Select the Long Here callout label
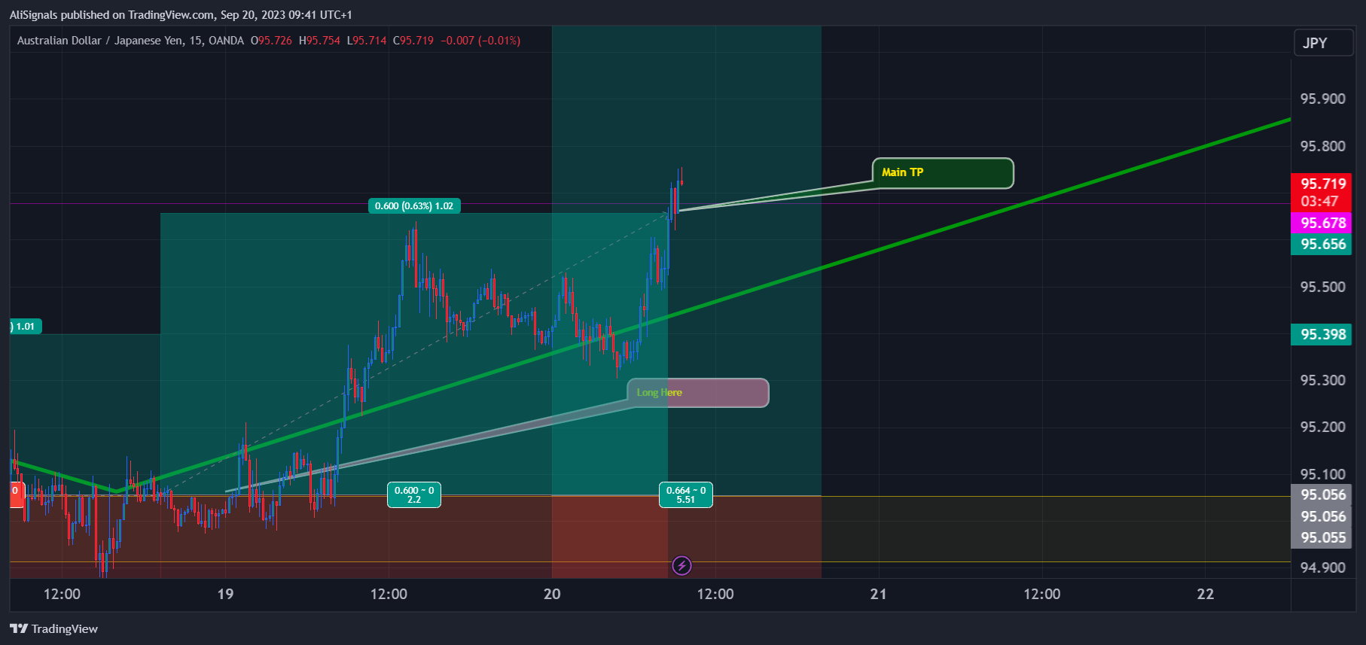Image resolution: width=1366 pixels, height=645 pixels. pos(698,393)
